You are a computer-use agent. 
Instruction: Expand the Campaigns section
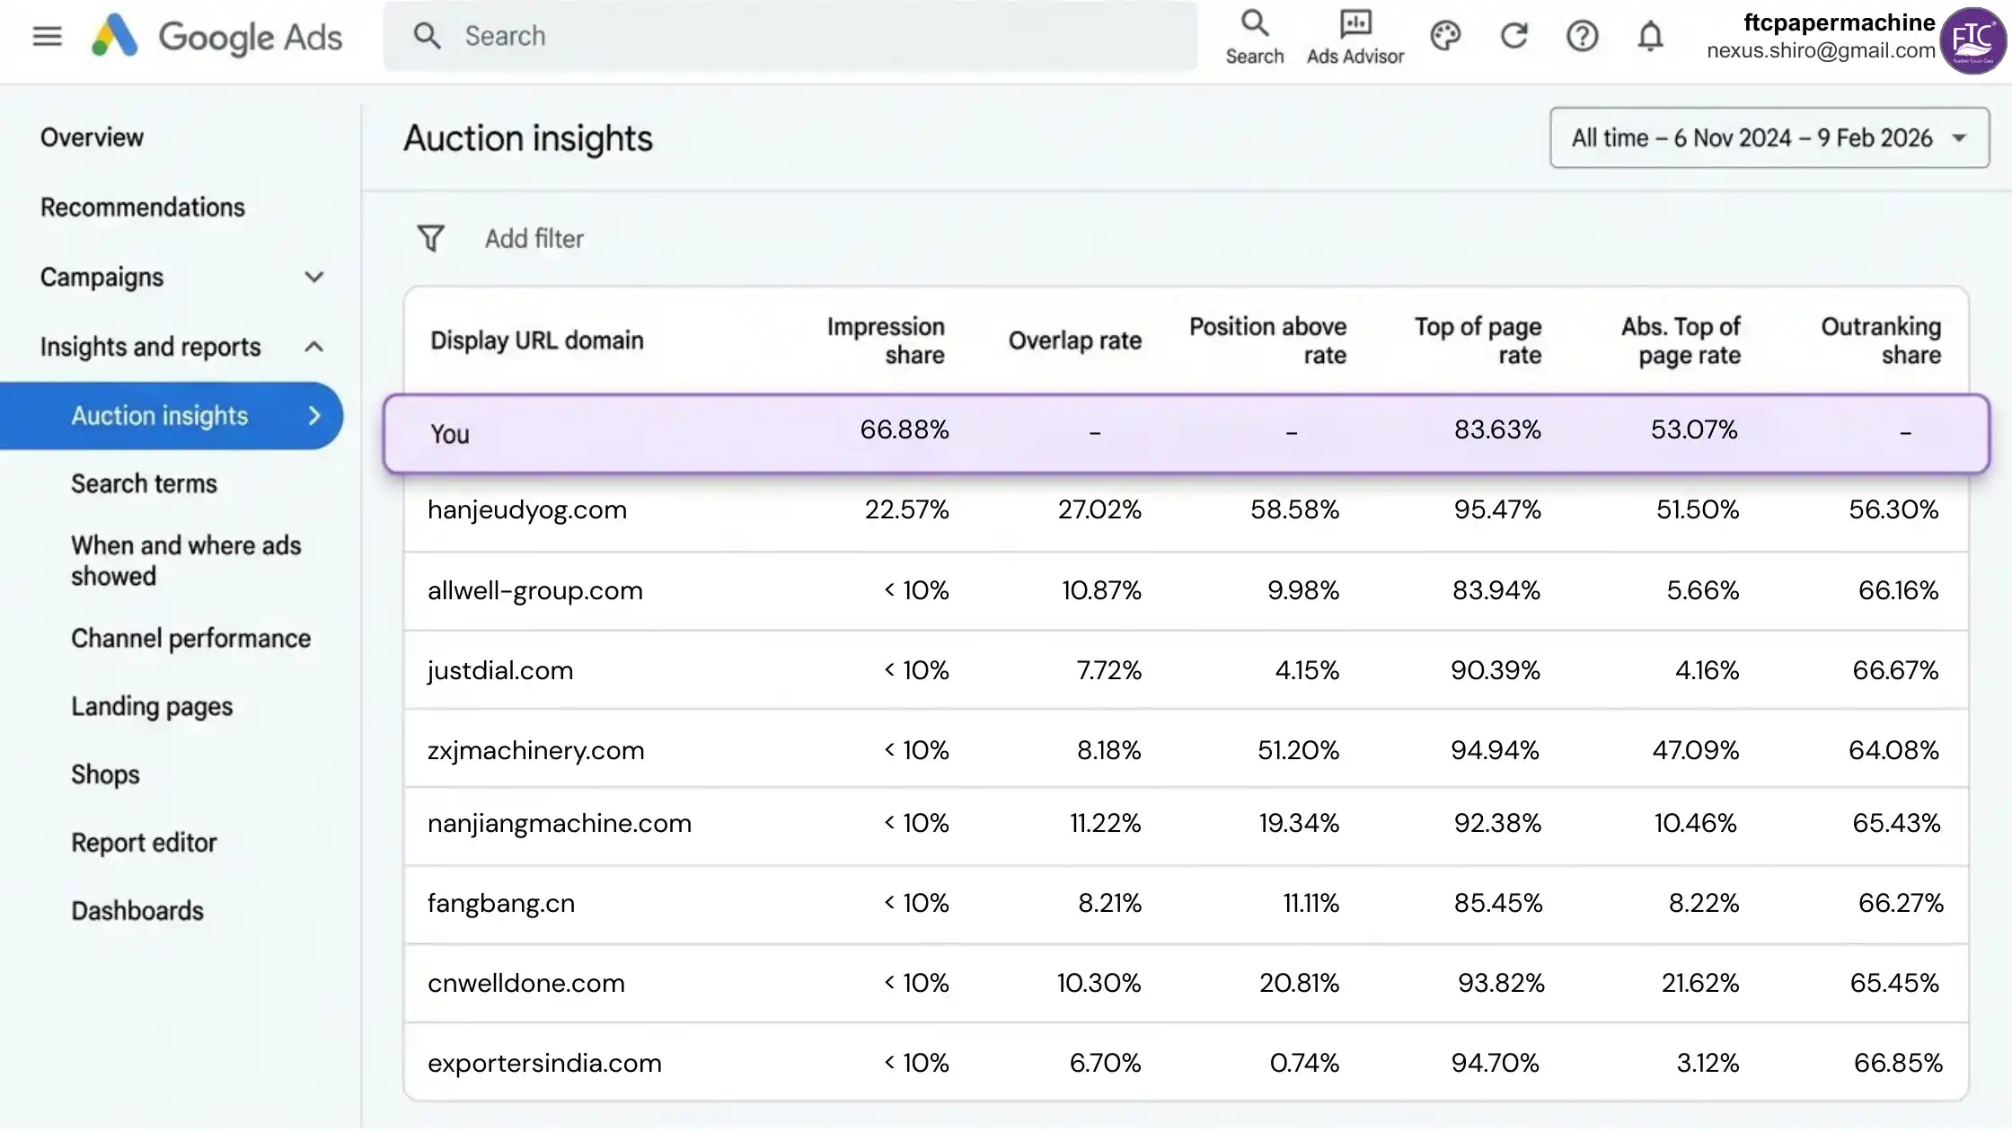point(313,277)
